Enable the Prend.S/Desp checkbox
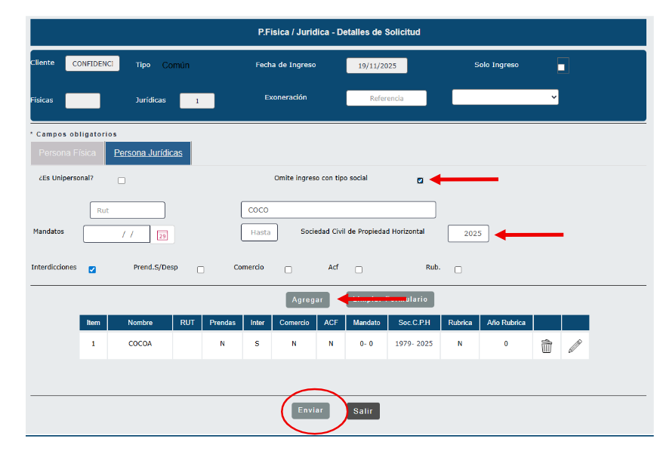660x454 pixels. [200, 269]
